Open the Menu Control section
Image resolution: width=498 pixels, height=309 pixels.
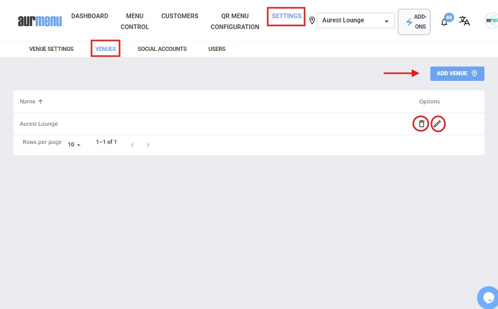(135, 21)
